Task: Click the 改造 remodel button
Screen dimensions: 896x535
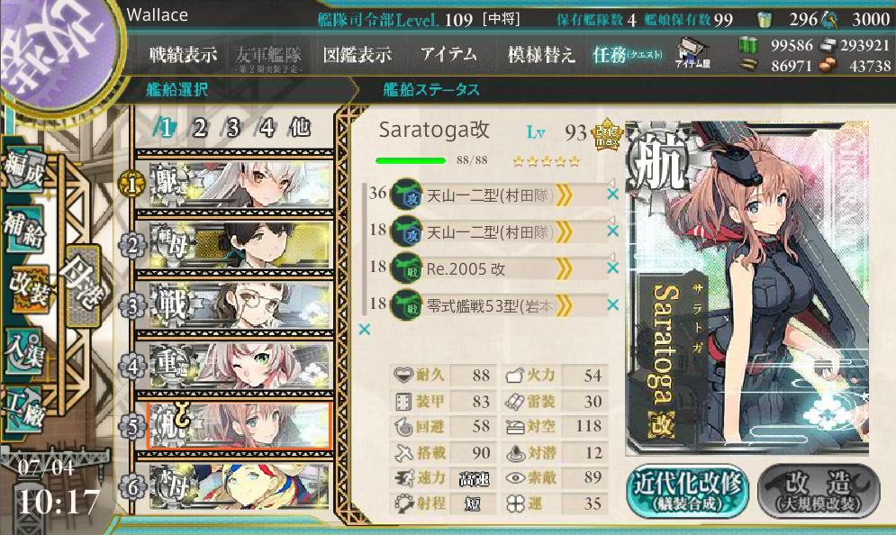Action: 819,490
